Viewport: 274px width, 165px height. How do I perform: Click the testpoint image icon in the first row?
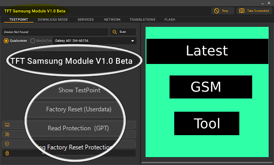7,125
